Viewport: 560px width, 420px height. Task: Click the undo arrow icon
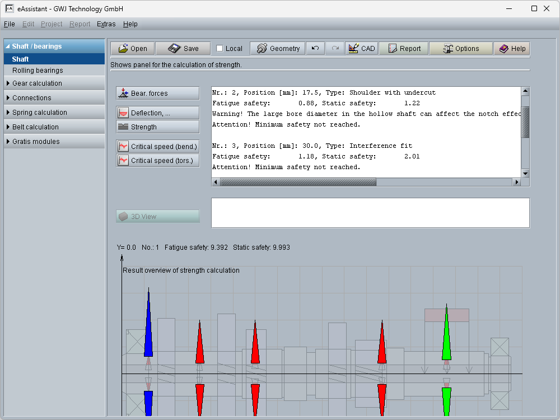315,49
